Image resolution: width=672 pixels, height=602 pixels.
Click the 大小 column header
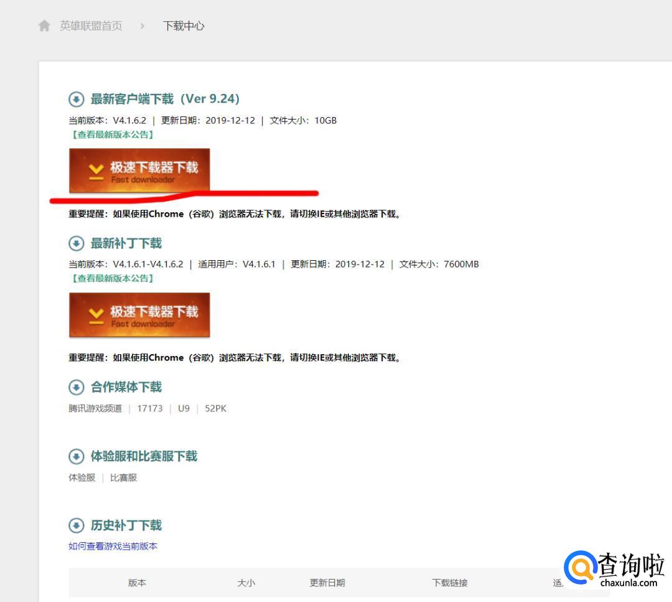tap(246, 583)
